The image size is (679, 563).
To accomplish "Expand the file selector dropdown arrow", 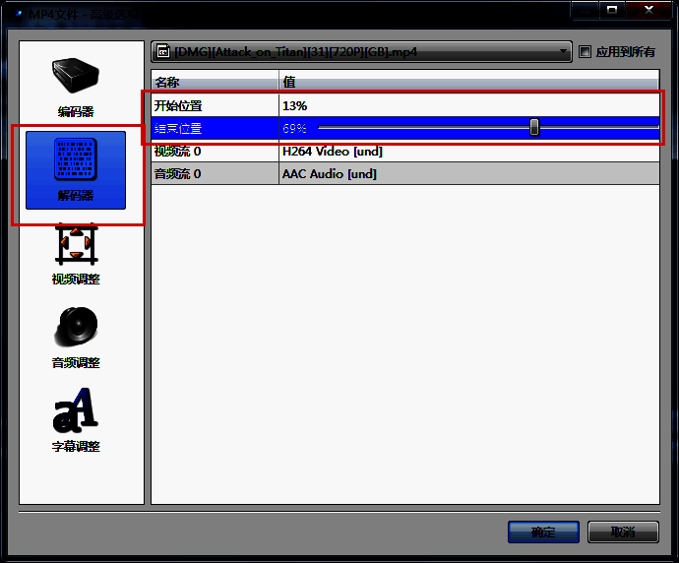I will (563, 52).
